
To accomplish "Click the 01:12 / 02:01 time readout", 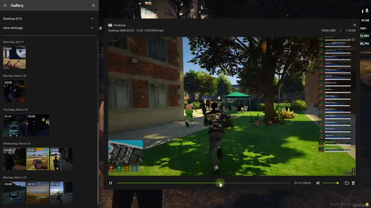I will (x=303, y=183).
